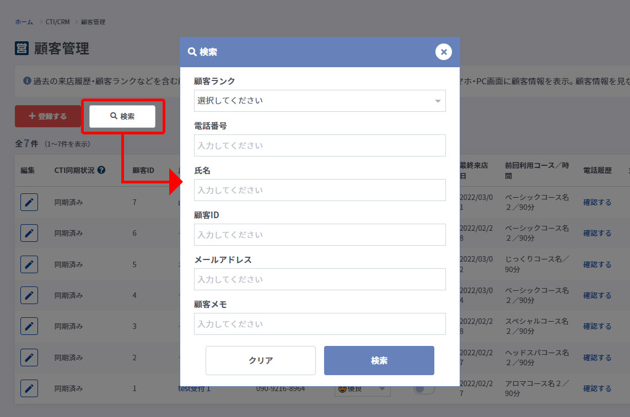Viewport: 630px width, 417px height.
Task: Click the 登録する button
Action: (x=47, y=116)
